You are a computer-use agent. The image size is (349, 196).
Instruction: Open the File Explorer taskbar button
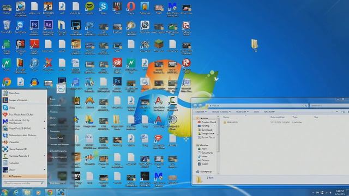27,192
